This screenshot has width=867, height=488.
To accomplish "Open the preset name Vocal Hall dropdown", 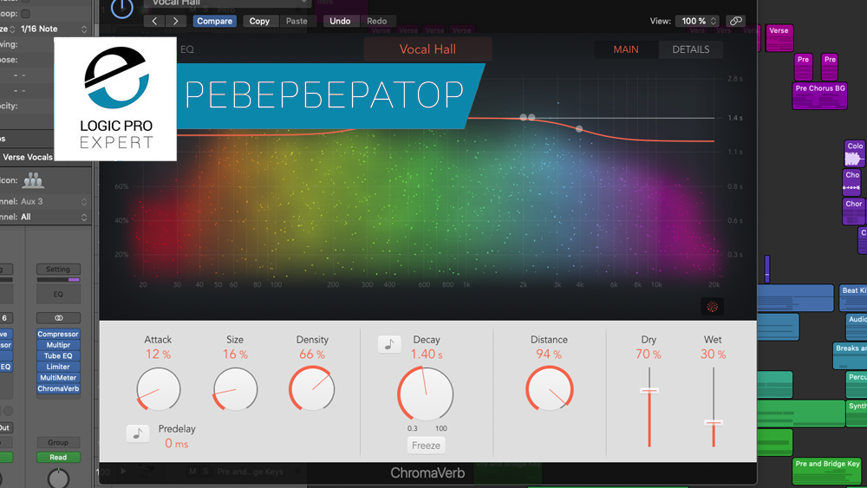I will [x=227, y=3].
